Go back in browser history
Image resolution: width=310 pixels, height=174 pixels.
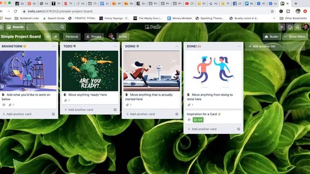point(1,11)
